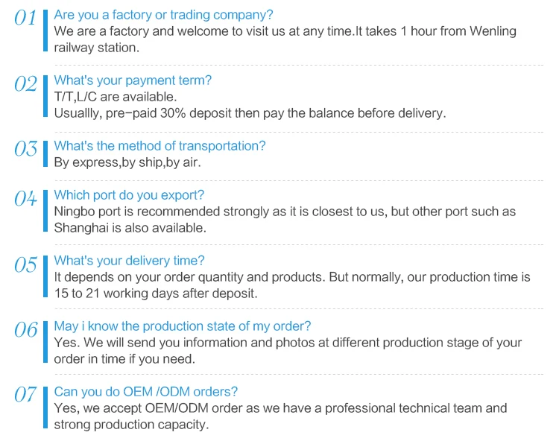
Task: Click the 'strong production capacity.' answer line
Action: 131,425
